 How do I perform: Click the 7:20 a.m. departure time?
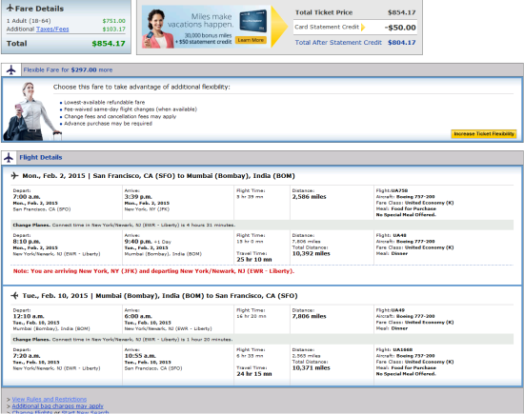point(27,356)
